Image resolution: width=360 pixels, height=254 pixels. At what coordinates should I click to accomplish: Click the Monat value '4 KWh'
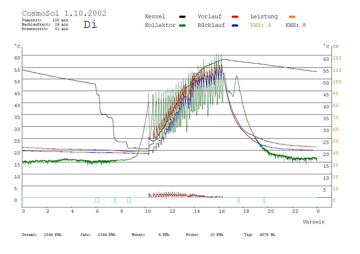point(164,235)
